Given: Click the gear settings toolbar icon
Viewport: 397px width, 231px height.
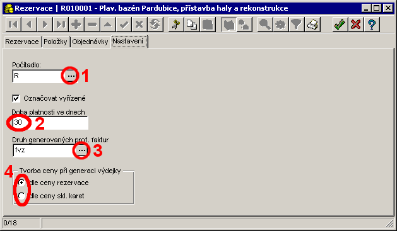Looking at the screenshot, I should coord(280,25).
